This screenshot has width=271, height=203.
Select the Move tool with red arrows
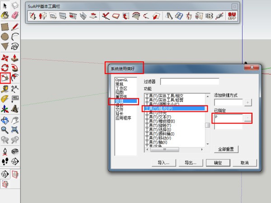[x=5, y=58]
